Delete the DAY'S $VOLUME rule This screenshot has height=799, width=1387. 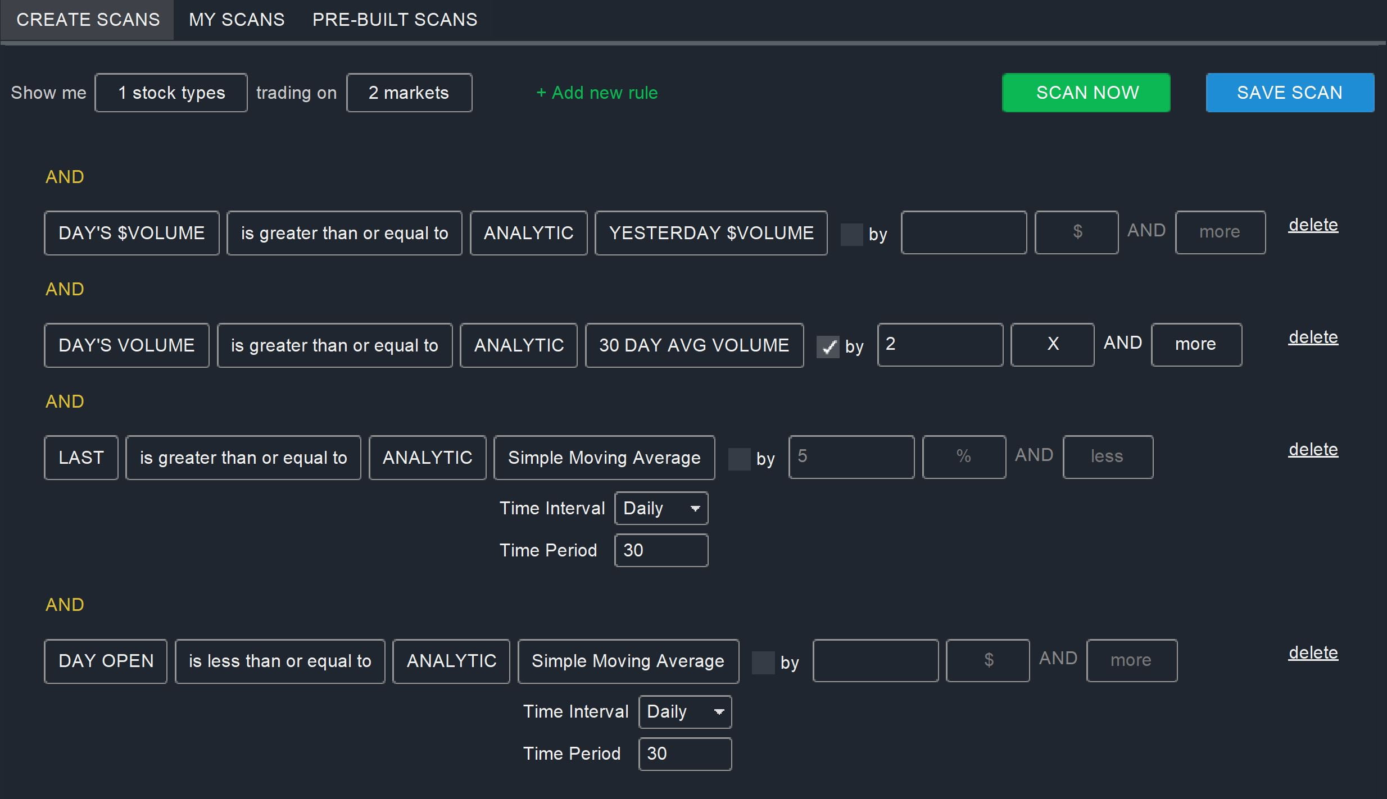click(x=1313, y=225)
